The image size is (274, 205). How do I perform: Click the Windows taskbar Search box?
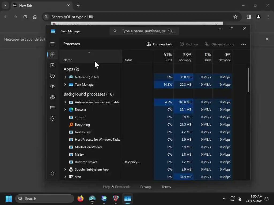[x=45, y=199]
